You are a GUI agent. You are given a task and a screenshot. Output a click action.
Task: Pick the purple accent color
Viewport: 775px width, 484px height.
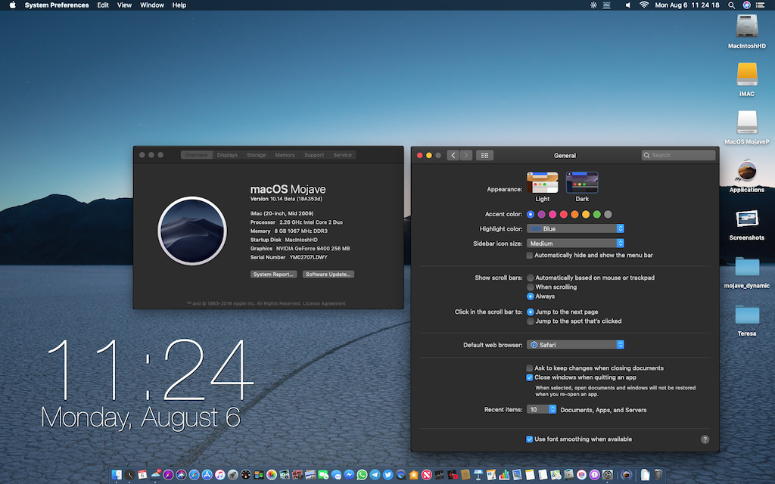coord(541,214)
